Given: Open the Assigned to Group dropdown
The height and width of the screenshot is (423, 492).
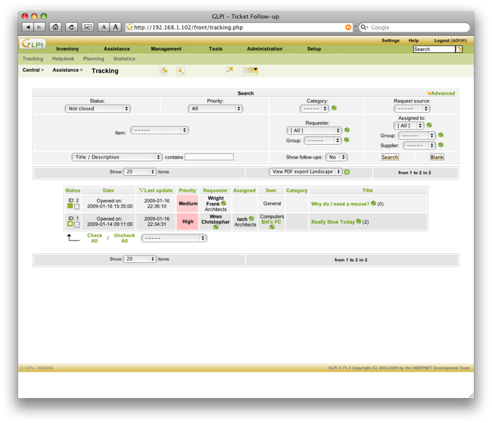Looking at the screenshot, I should 417,136.
